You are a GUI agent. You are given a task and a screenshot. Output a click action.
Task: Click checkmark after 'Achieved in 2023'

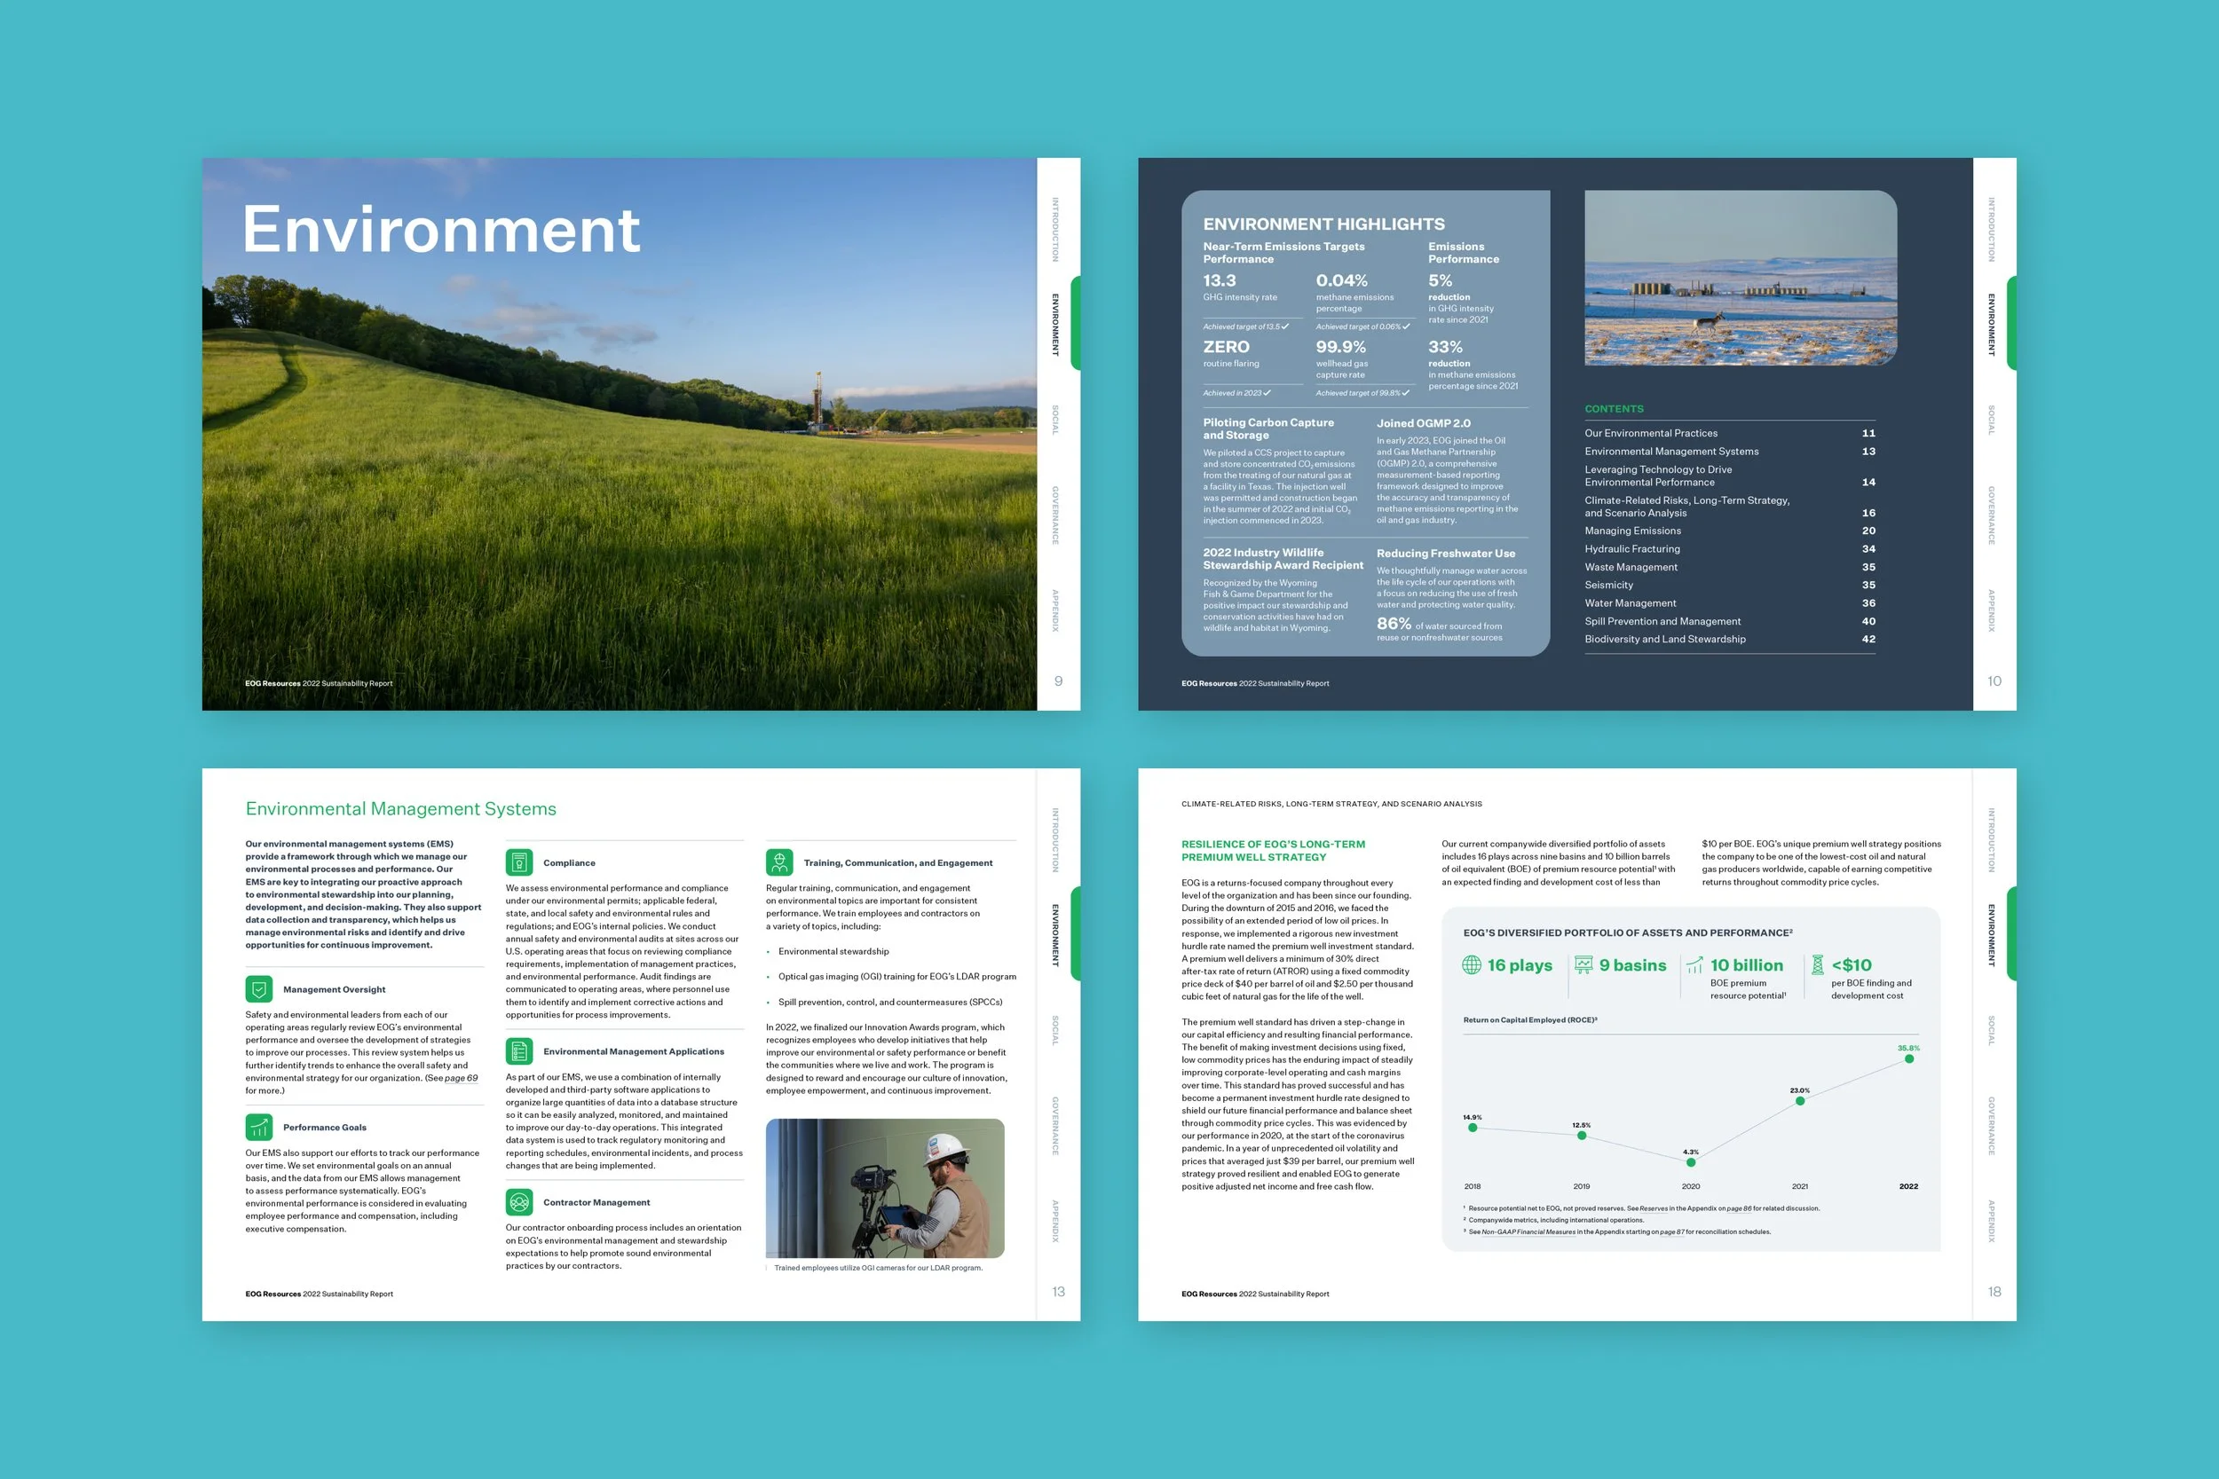pos(1267,392)
